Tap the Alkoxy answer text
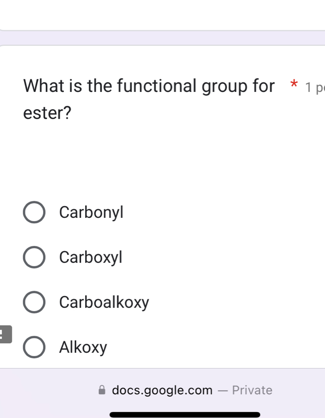Image resolution: width=325 pixels, height=418 pixels. (x=83, y=347)
